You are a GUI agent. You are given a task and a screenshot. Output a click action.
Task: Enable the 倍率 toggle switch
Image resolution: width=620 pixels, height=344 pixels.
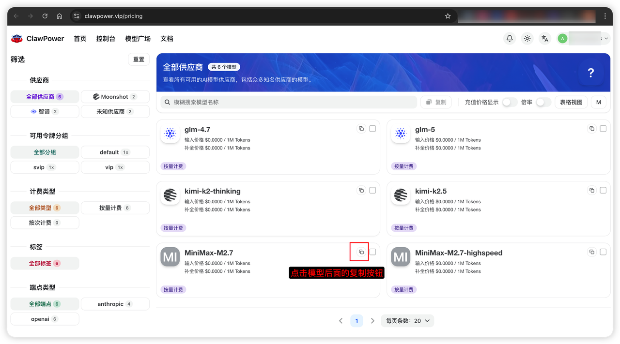(543, 102)
